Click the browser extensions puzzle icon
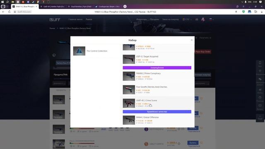Image resolution: width=265 pixels, height=149 pixels. tap(255, 12)
